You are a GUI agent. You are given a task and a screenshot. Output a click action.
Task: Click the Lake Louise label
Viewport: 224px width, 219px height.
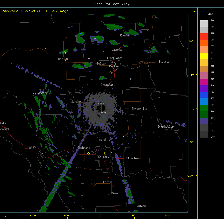pos(5,126)
